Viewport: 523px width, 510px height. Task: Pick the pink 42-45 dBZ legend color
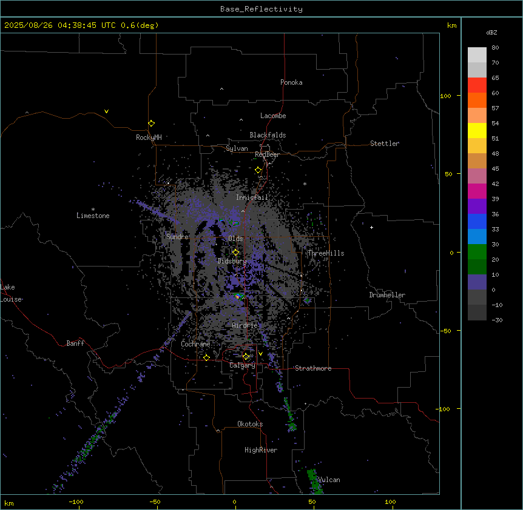pyautogui.click(x=477, y=176)
